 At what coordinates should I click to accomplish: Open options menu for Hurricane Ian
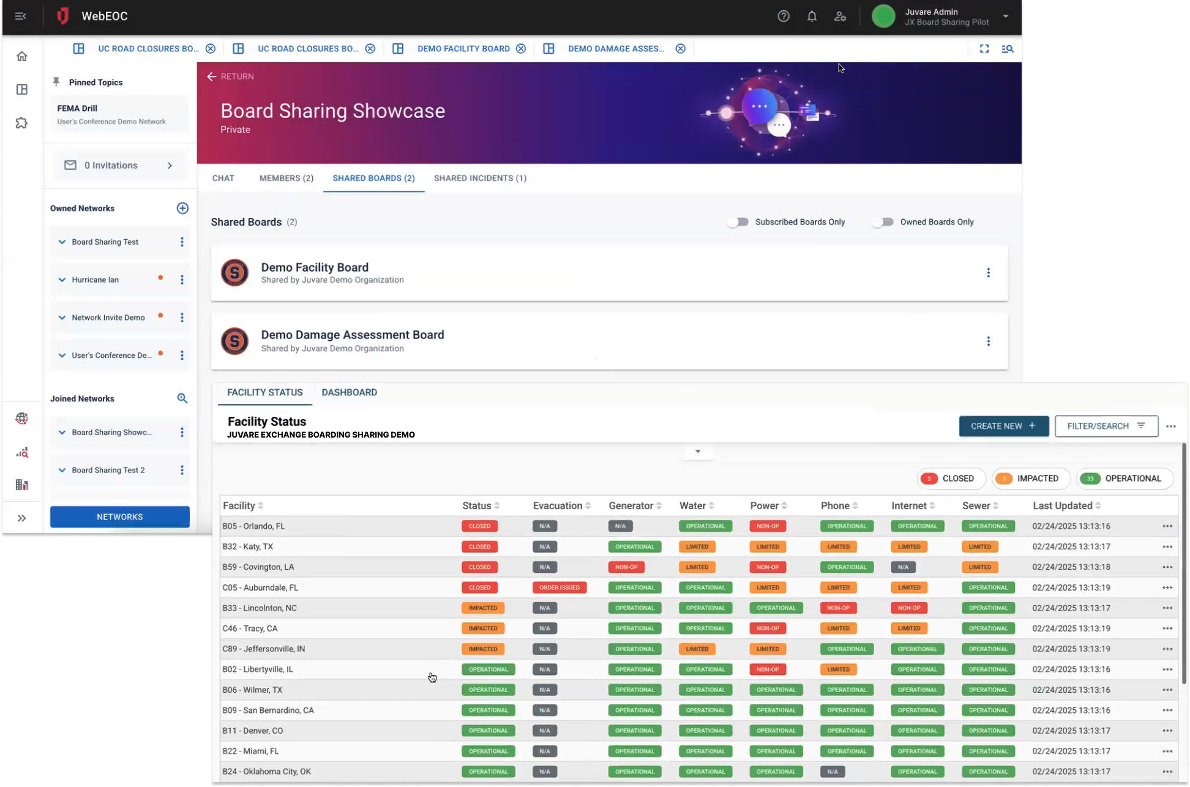click(x=182, y=280)
